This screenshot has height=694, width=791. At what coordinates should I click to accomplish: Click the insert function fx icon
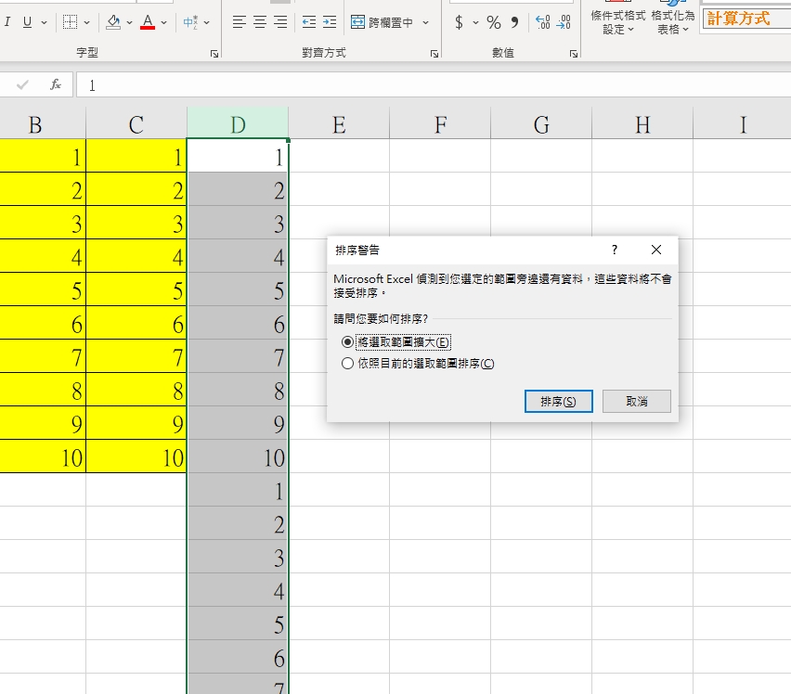coord(56,84)
